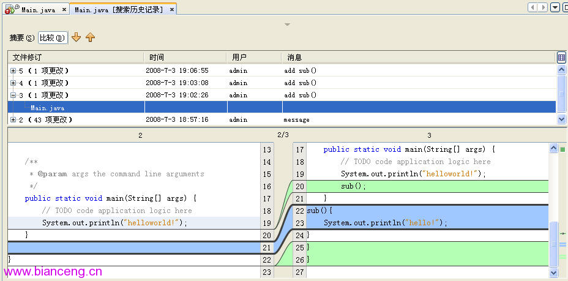Screen dimensions: 568x281
Task: Maximize the editor window icon
Action: click(565, 7)
